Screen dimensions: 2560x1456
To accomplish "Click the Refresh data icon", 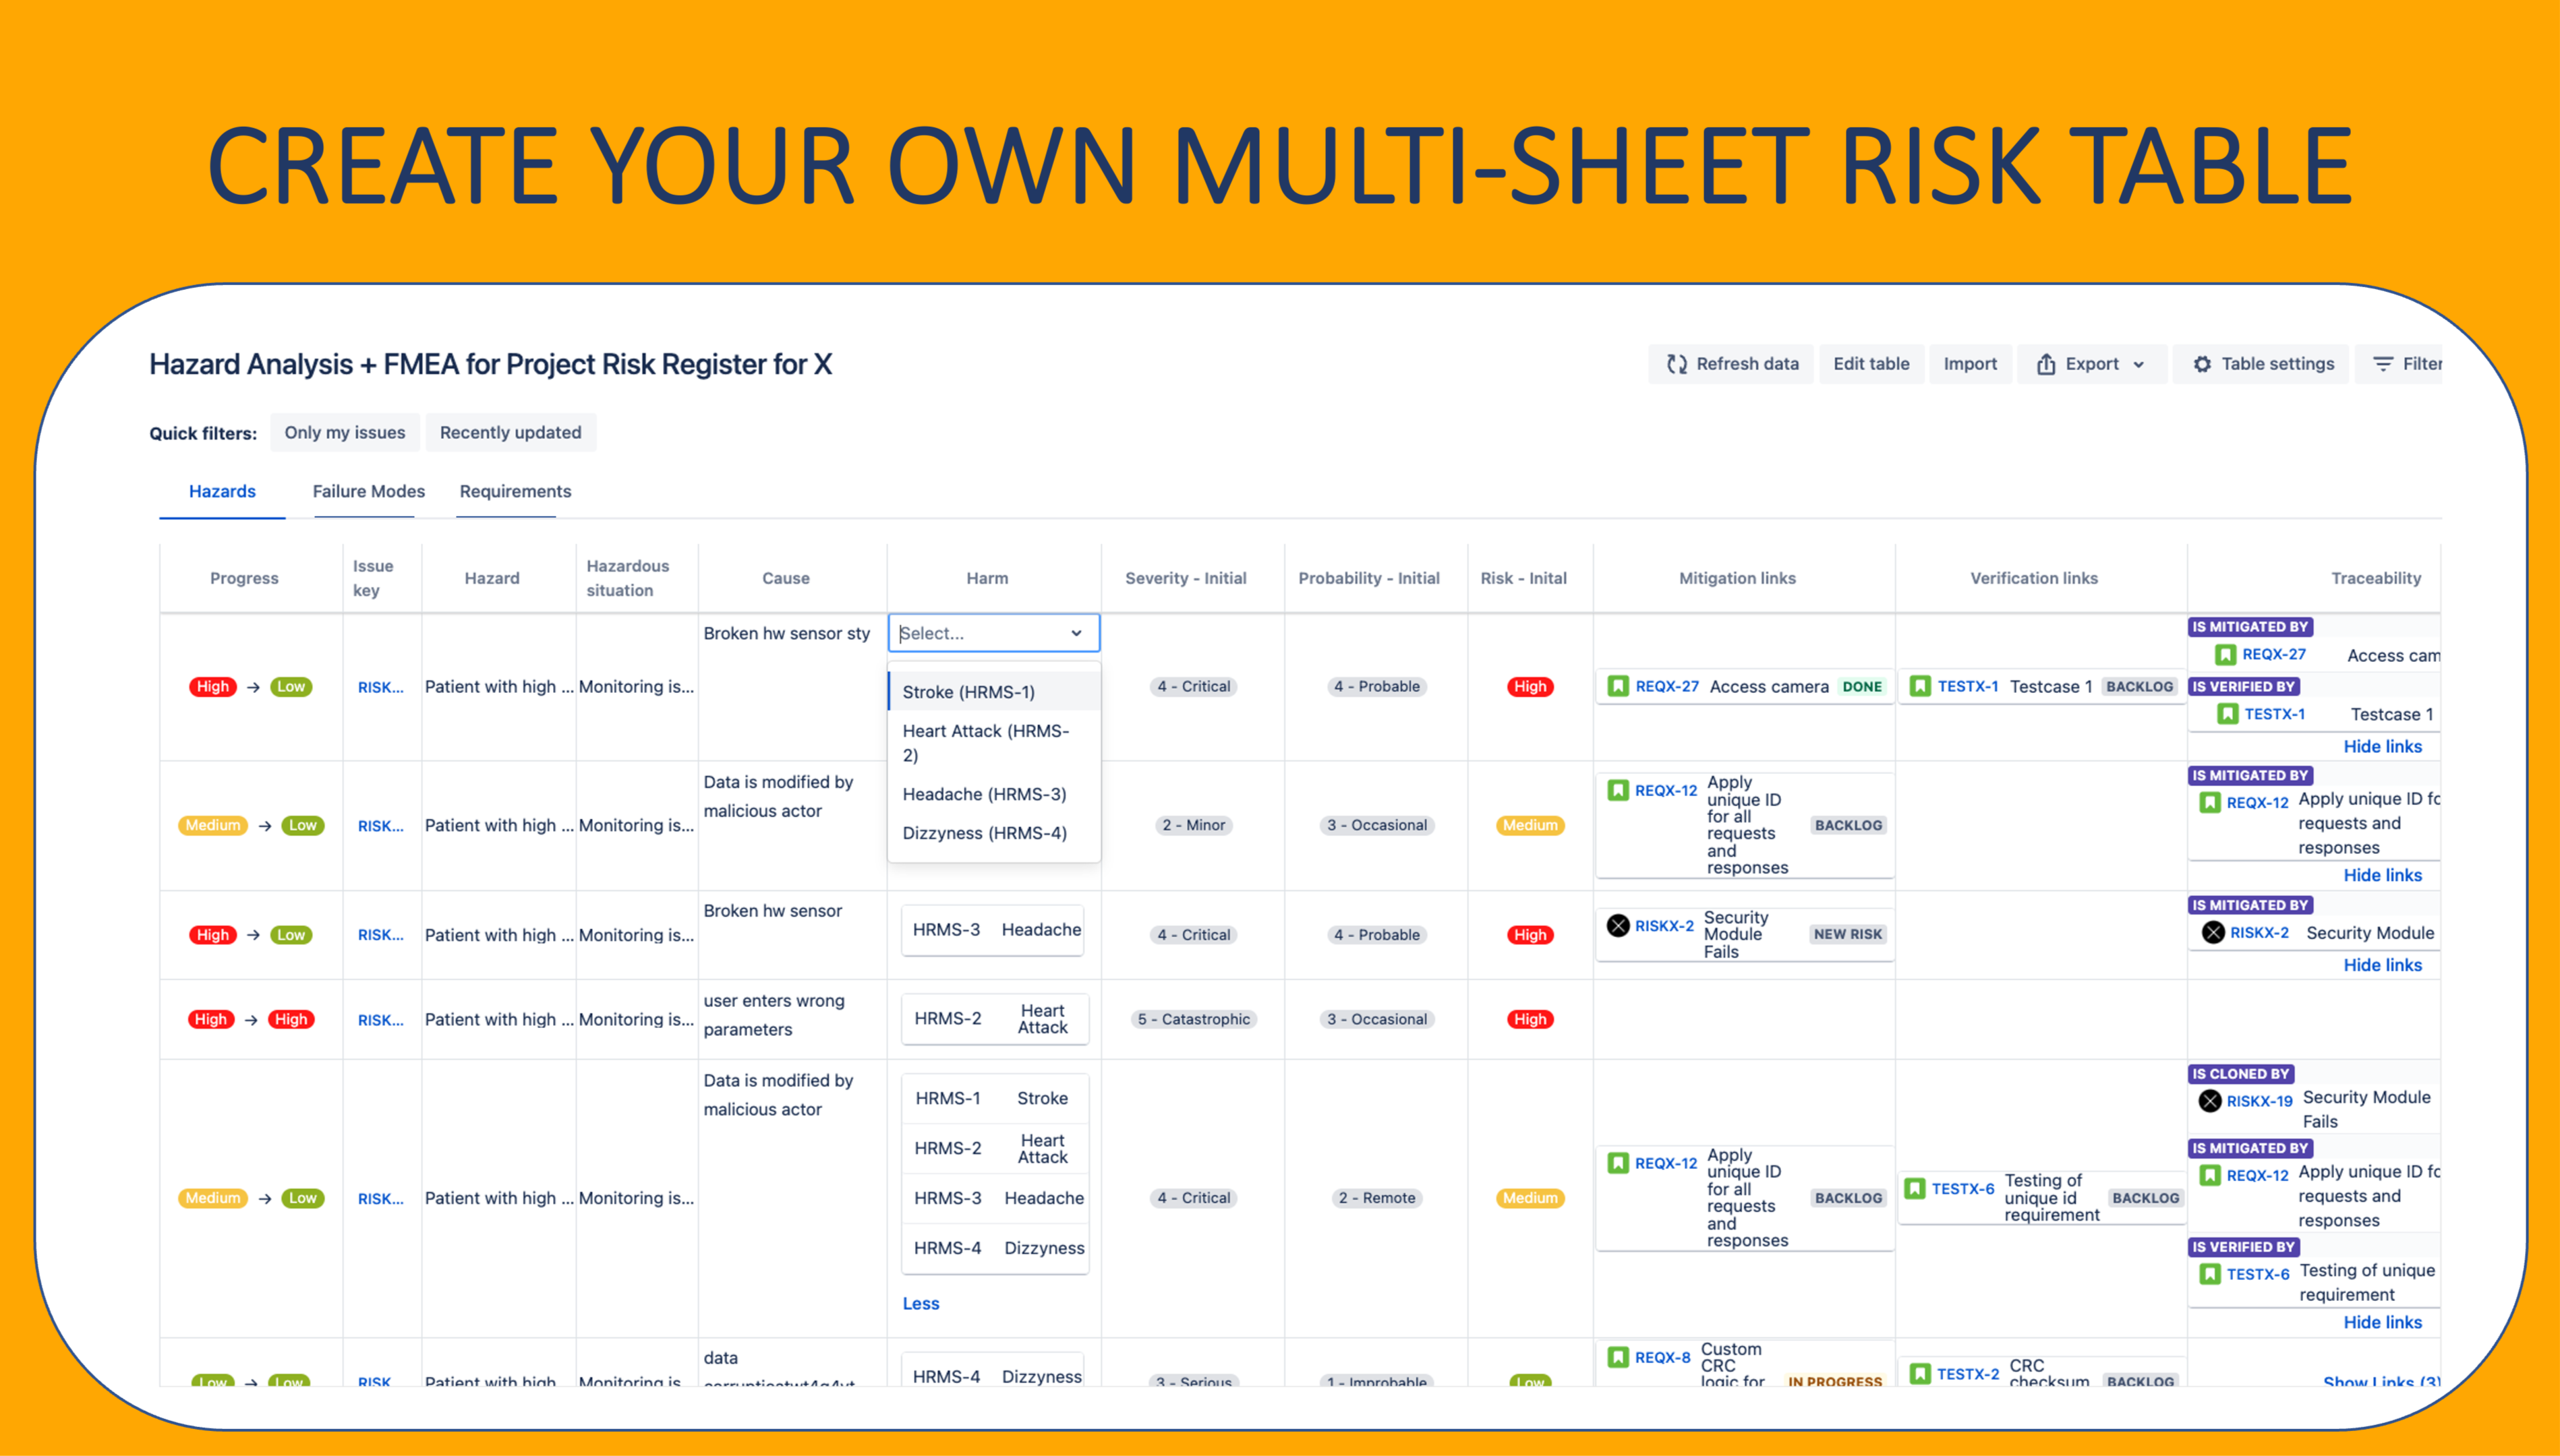I will pos(1677,365).
